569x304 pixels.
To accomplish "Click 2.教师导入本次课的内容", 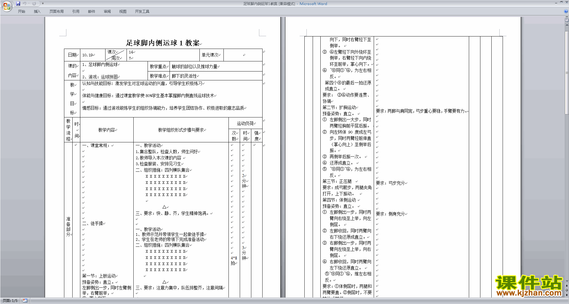I will pyautogui.click(x=159, y=158).
